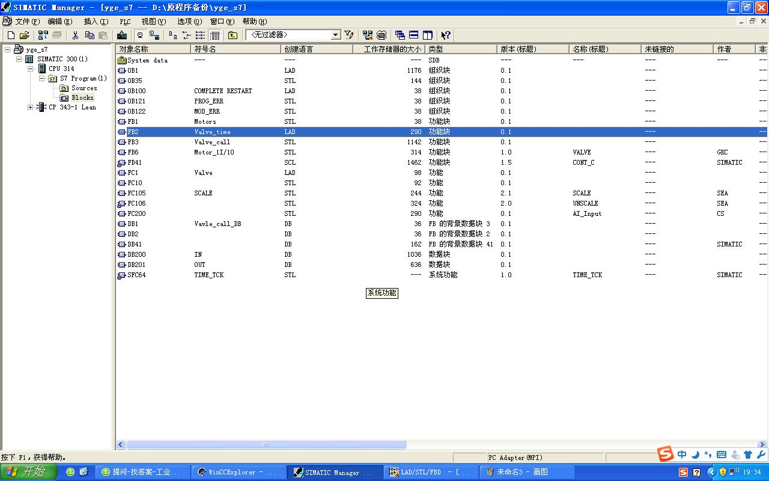Collapse the yge_s7 project tree node

pos(8,49)
